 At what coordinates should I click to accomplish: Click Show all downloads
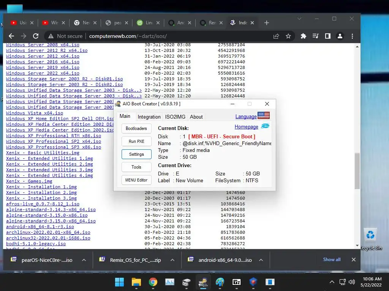[x=332, y=260]
